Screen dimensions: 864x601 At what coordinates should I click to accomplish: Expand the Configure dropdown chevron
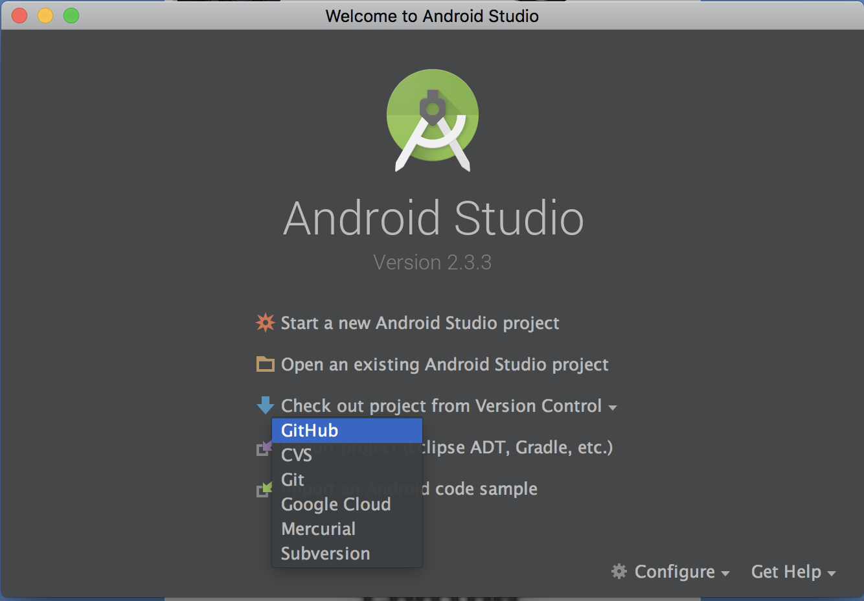click(725, 574)
